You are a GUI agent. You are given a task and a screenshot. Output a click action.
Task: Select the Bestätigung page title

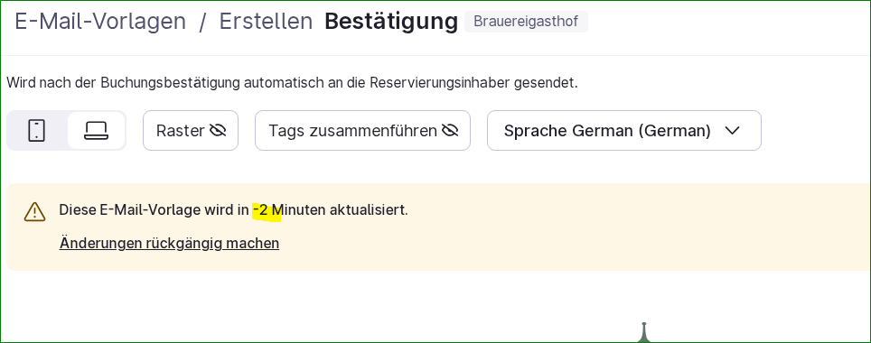pyautogui.click(x=391, y=22)
